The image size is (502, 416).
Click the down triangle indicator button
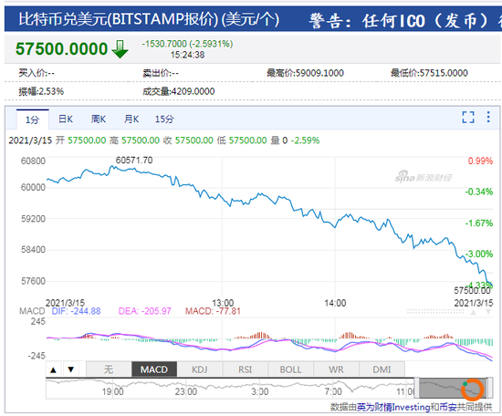coord(71,369)
